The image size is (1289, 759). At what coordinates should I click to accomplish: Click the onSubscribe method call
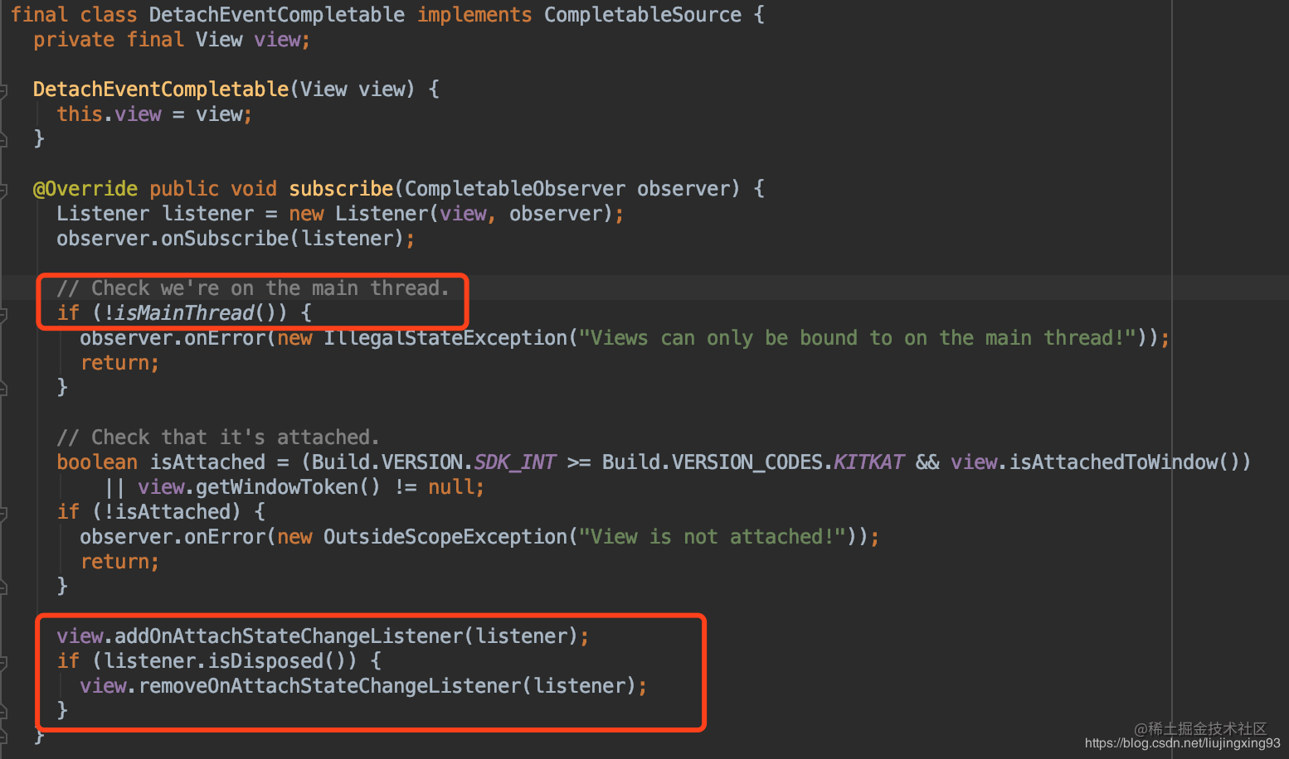(x=225, y=239)
